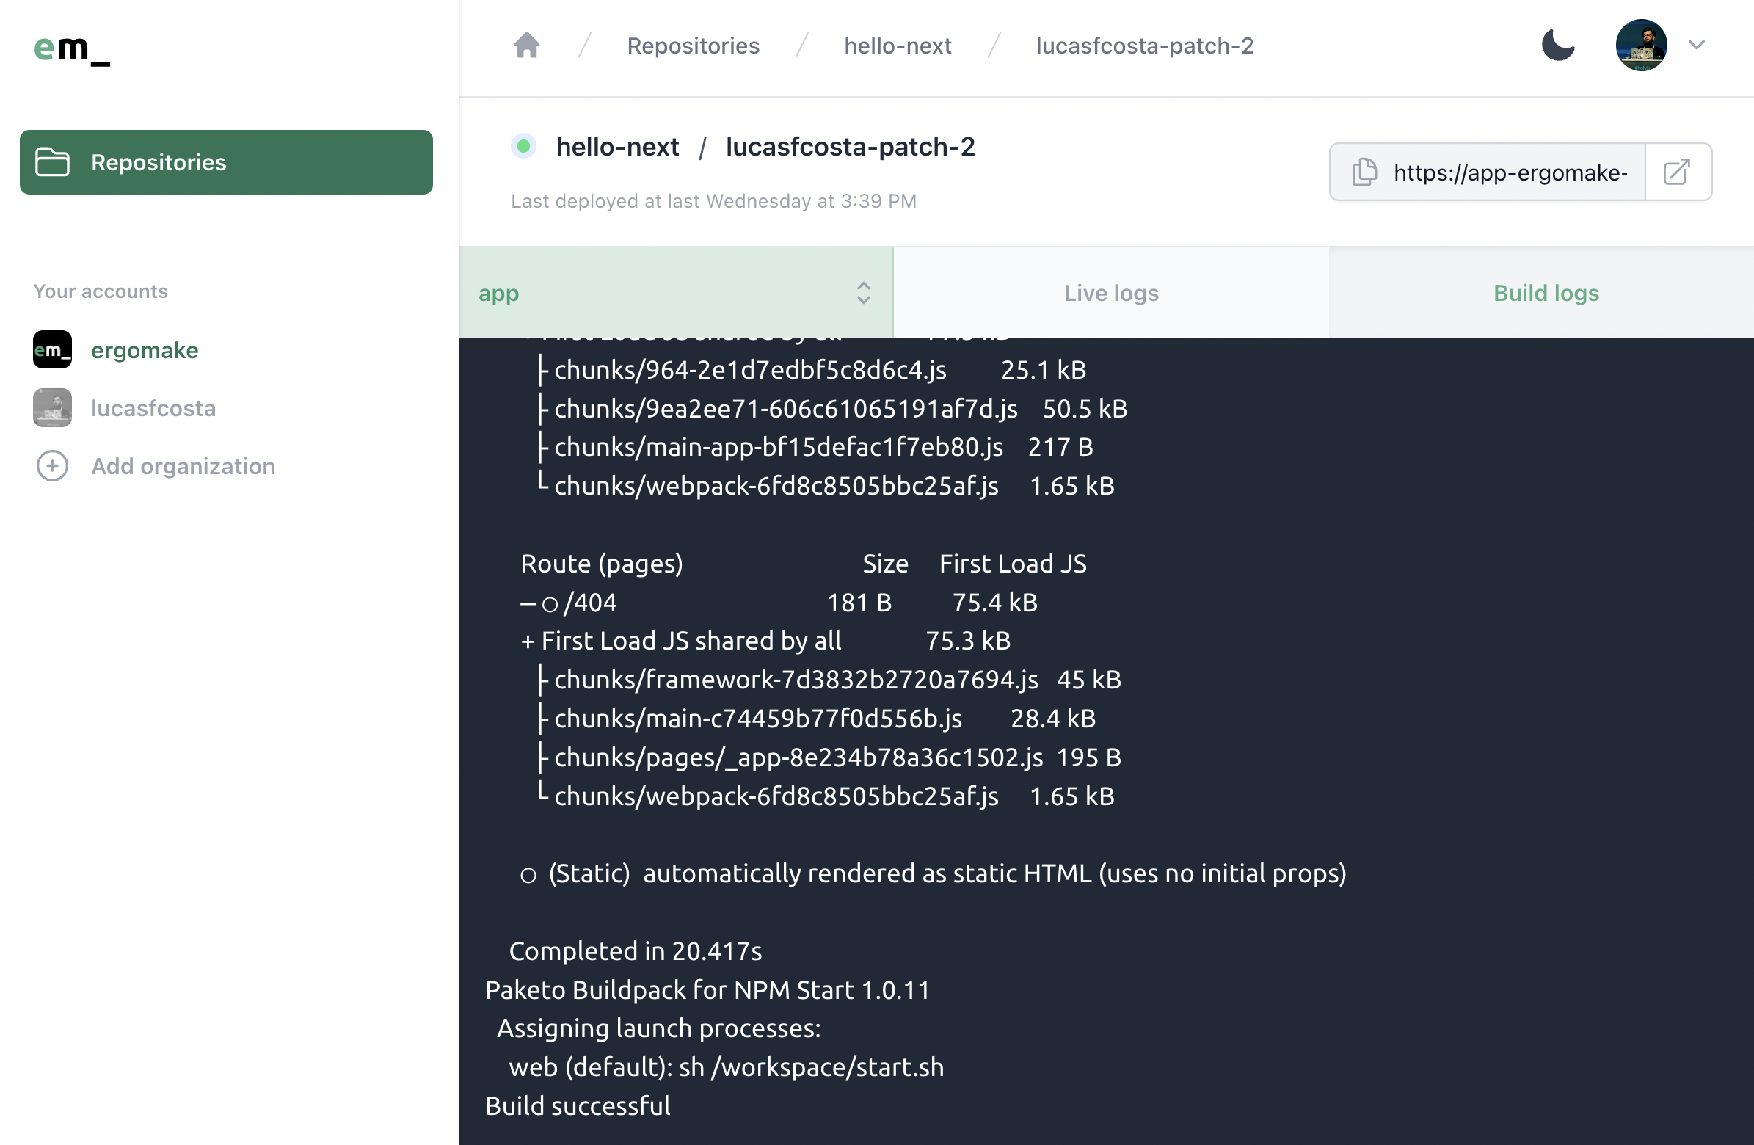Open the user profile picture menu
This screenshot has width=1754, height=1145.
coord(1642,45)
